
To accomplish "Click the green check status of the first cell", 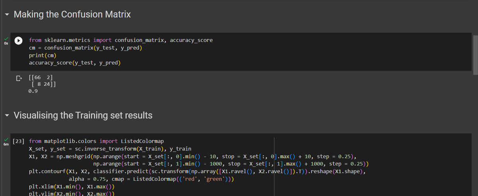I will coord(6,39).
